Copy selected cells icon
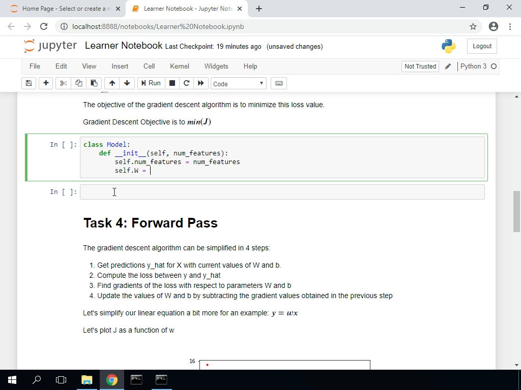This screenshot has width=521, height=390. tap(79, 83)
